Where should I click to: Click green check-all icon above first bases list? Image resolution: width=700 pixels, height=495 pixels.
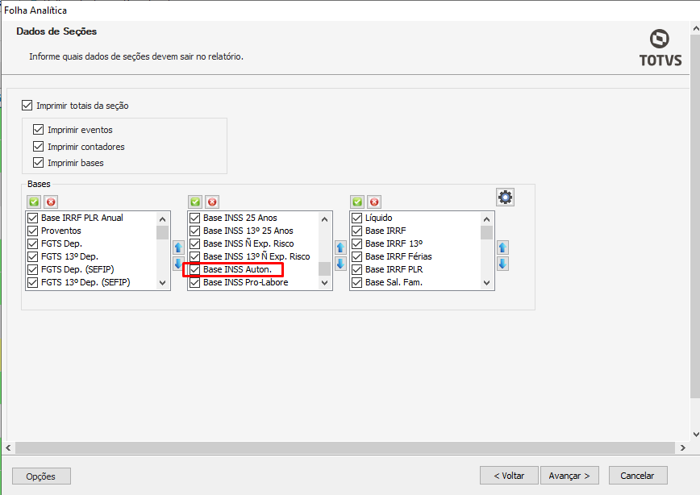(34, 202)
